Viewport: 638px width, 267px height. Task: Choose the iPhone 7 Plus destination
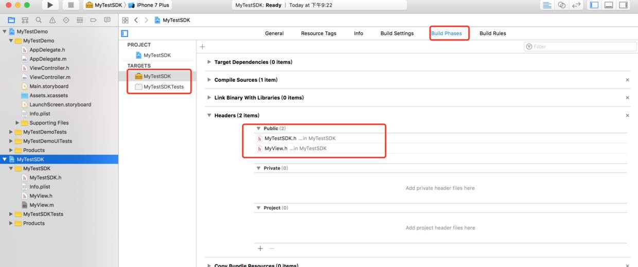pos(149,5)
